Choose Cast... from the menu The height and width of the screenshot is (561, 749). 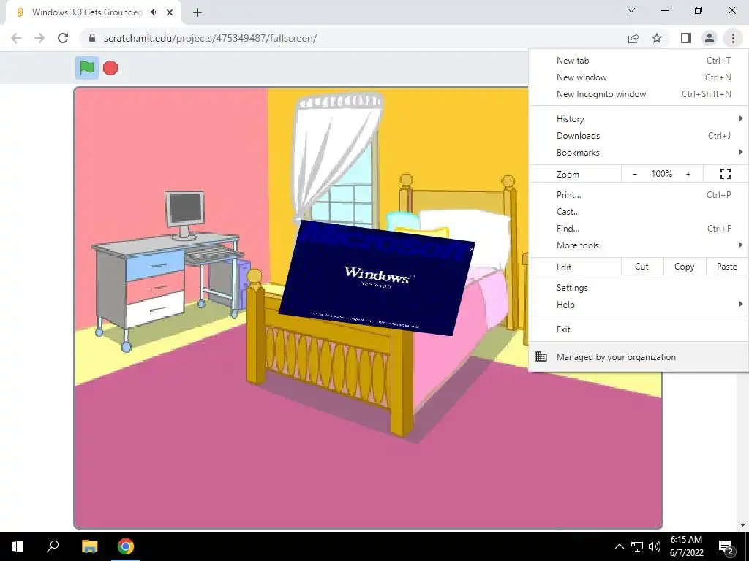639,211
